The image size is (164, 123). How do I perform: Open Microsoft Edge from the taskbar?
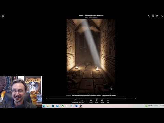(x=44, y=106)
